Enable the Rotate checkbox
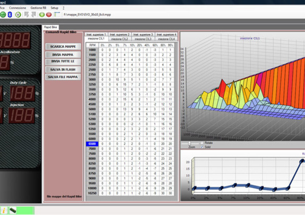Image resolution: width=305 pixels, height=215 pixels. pos(202,143)
